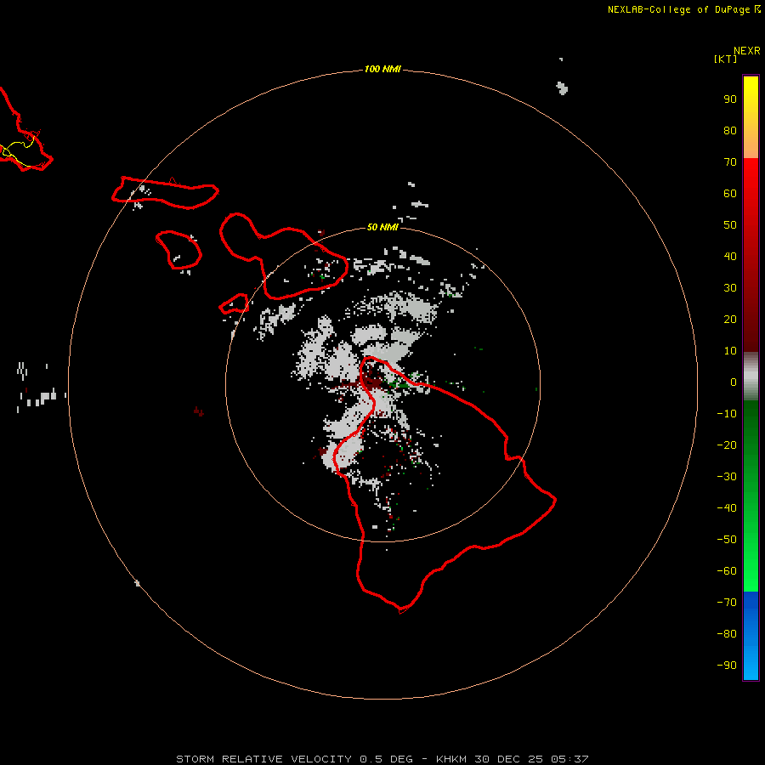Click the NEXLAB-College of DuPage label
Screen dimensions: 765x765
678,9
